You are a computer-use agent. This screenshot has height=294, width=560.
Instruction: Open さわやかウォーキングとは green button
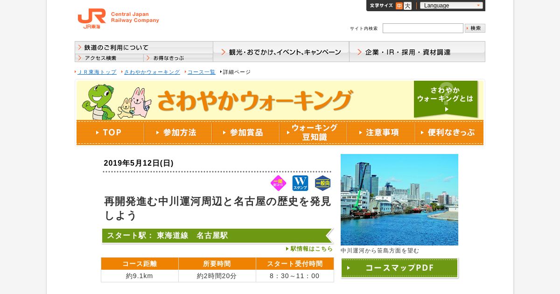(446, 99)
